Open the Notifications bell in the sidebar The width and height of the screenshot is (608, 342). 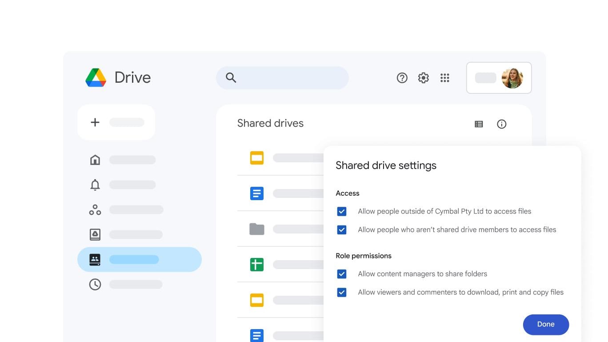[x=95, y=185]
